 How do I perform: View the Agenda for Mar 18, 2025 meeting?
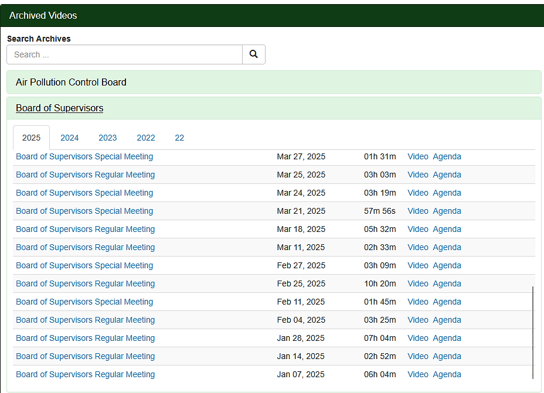[x=447, y=229]
